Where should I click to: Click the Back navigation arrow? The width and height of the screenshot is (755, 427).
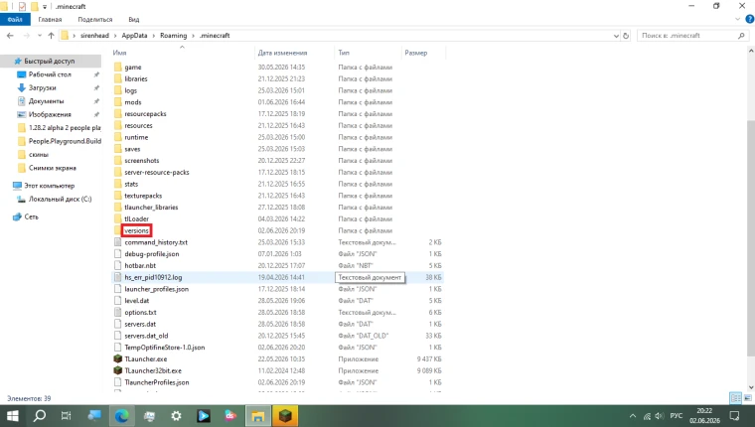click(x=10, y=35)
